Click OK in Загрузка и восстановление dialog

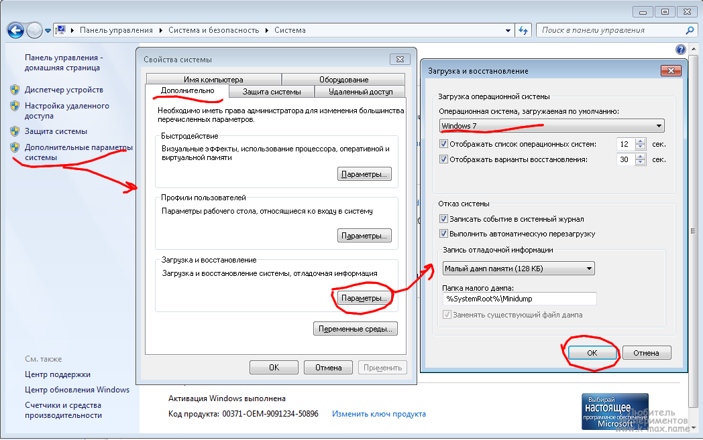pos(592,353)
